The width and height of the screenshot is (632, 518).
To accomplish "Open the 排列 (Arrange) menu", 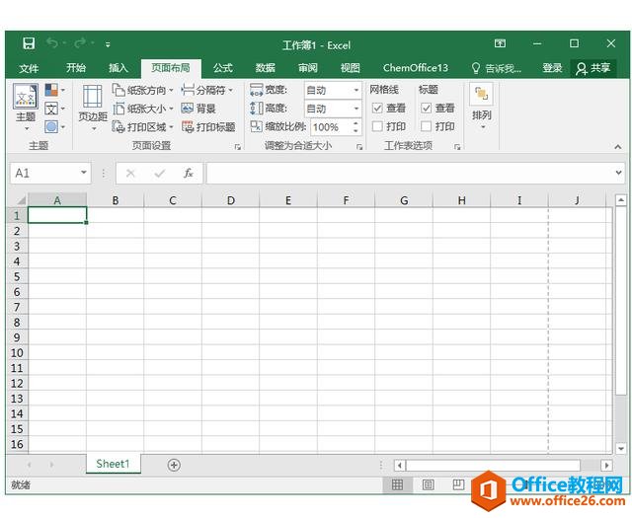I will pos(482,107).
